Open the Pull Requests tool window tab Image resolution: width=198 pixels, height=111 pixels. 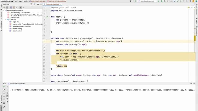1,26
